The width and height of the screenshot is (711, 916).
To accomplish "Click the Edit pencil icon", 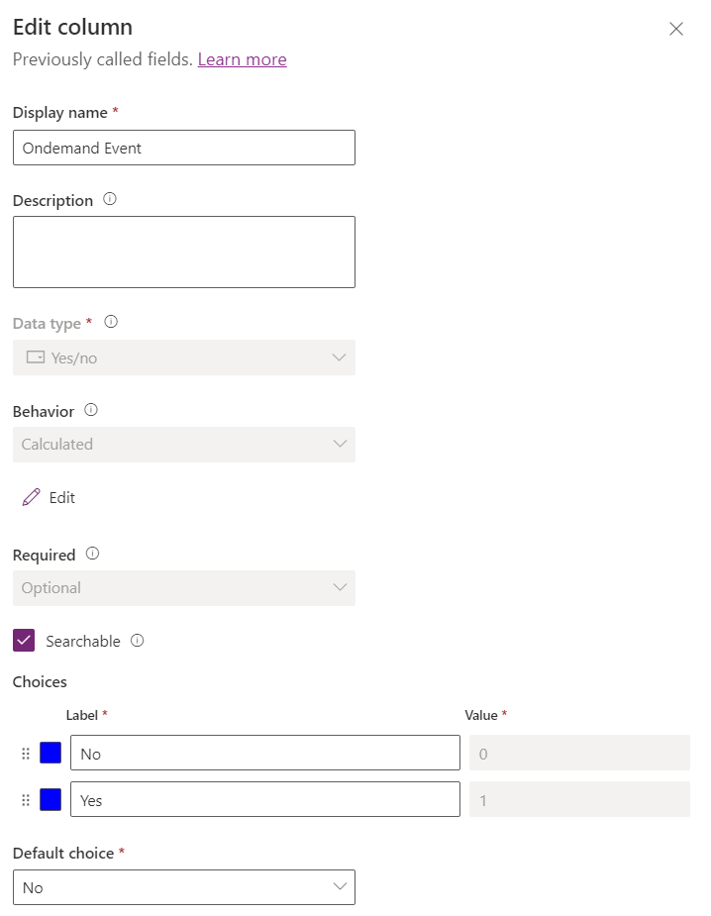I will [x=31, y=497].
